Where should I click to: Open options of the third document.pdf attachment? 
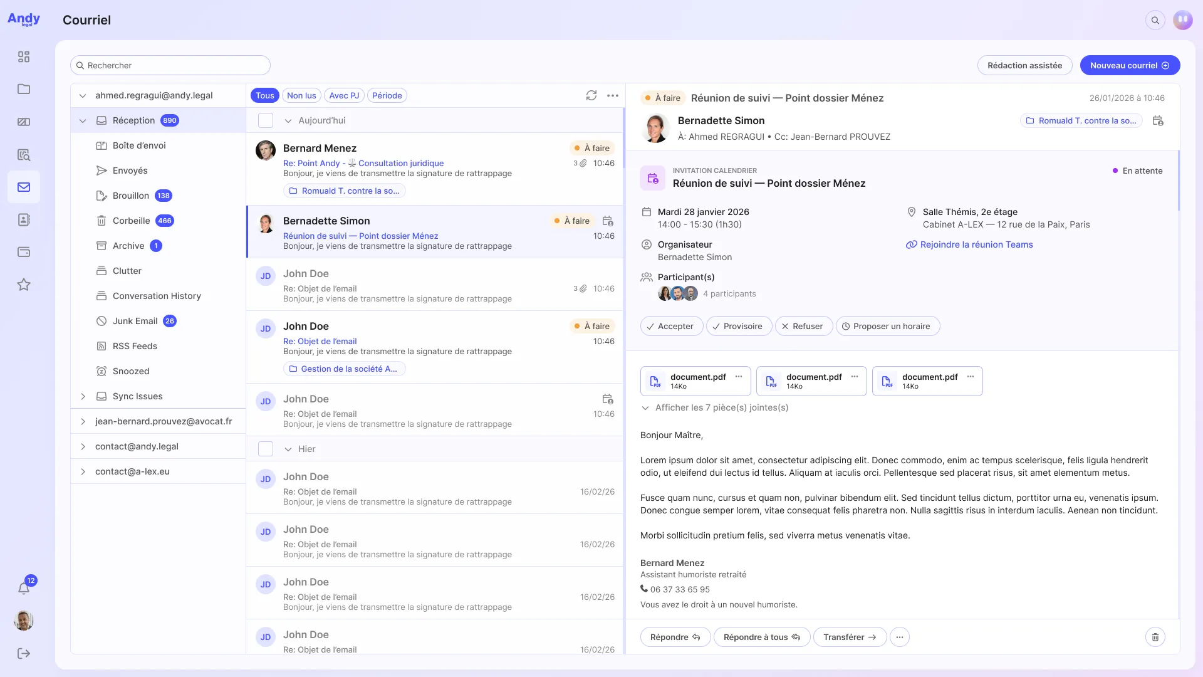[x=971, y=377]
